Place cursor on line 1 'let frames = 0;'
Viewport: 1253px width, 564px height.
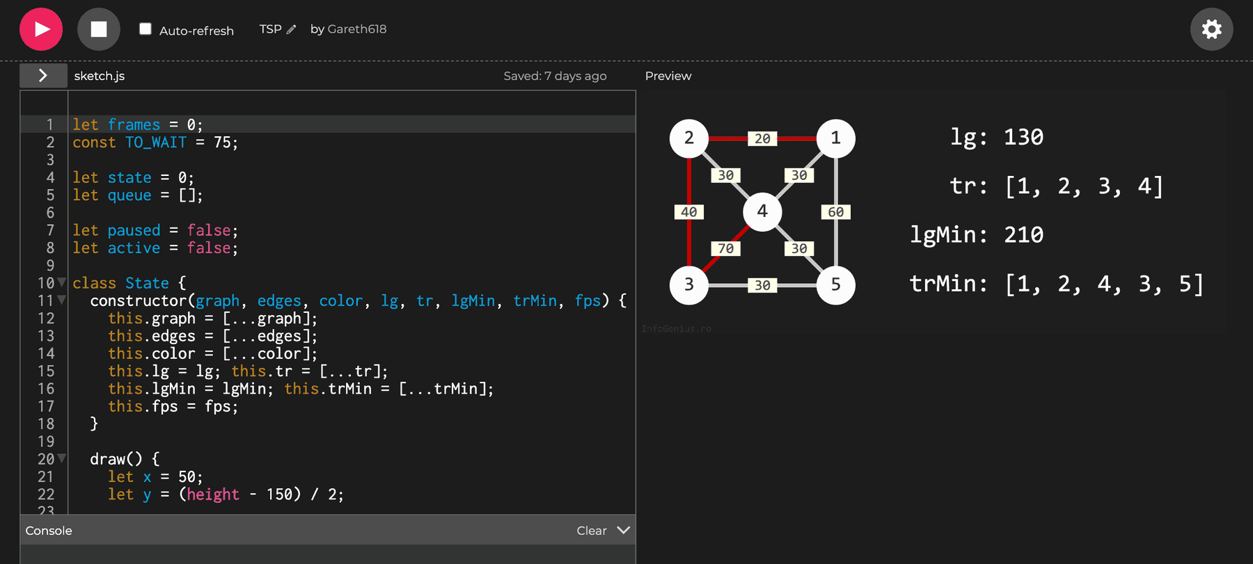[138, 124]
